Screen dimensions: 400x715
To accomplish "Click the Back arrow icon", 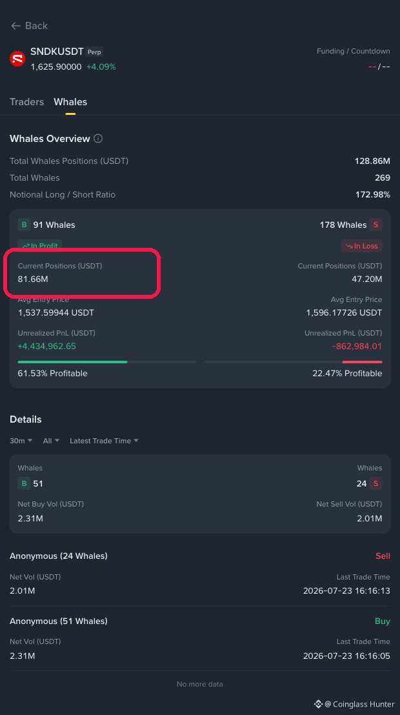I will tap(15, 26).
